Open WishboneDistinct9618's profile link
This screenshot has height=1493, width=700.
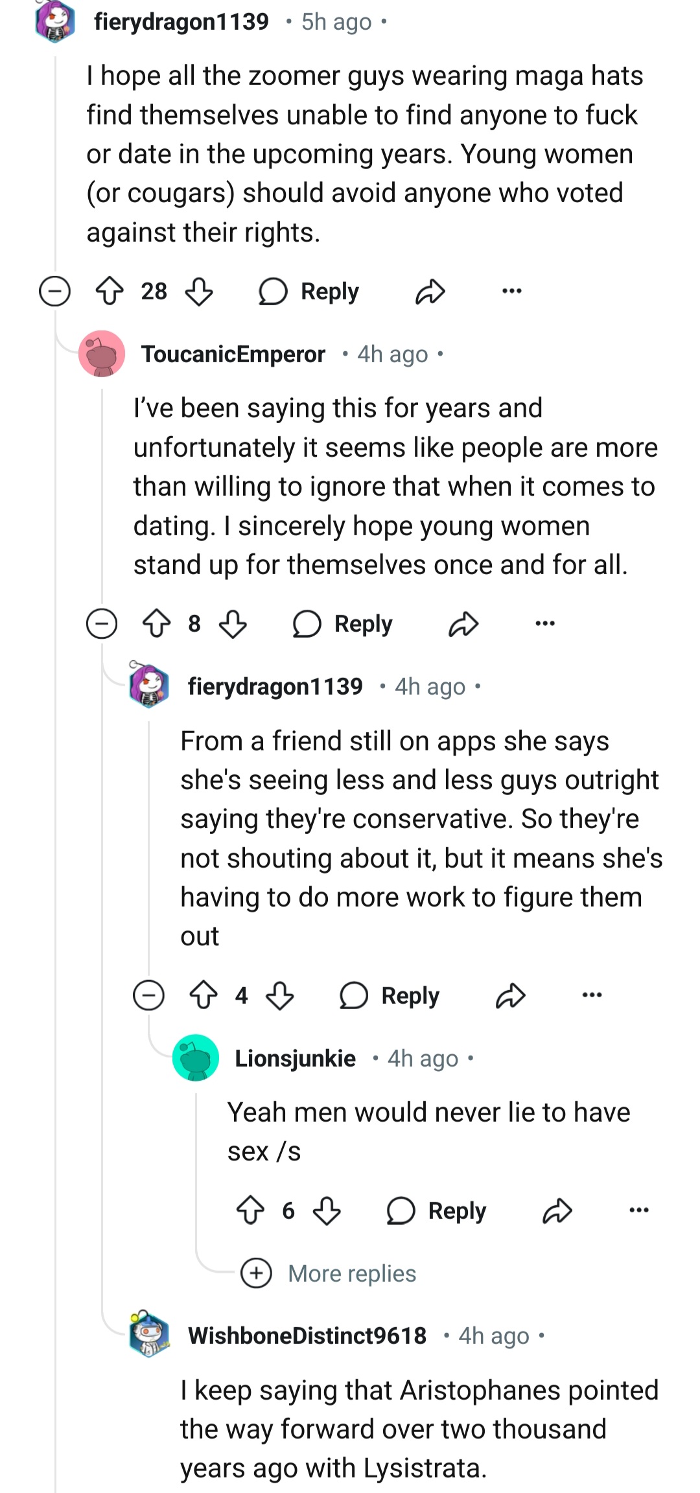(307, 1336)
